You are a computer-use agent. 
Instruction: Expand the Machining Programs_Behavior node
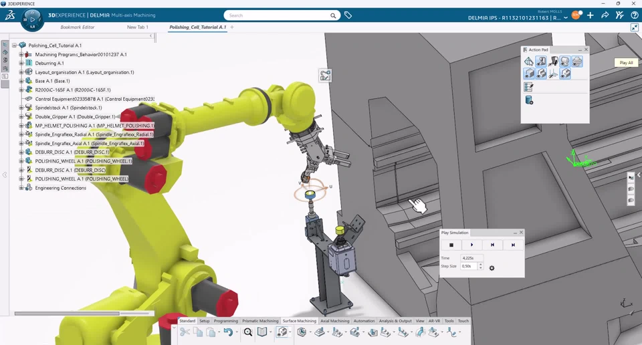click(21, 54)
